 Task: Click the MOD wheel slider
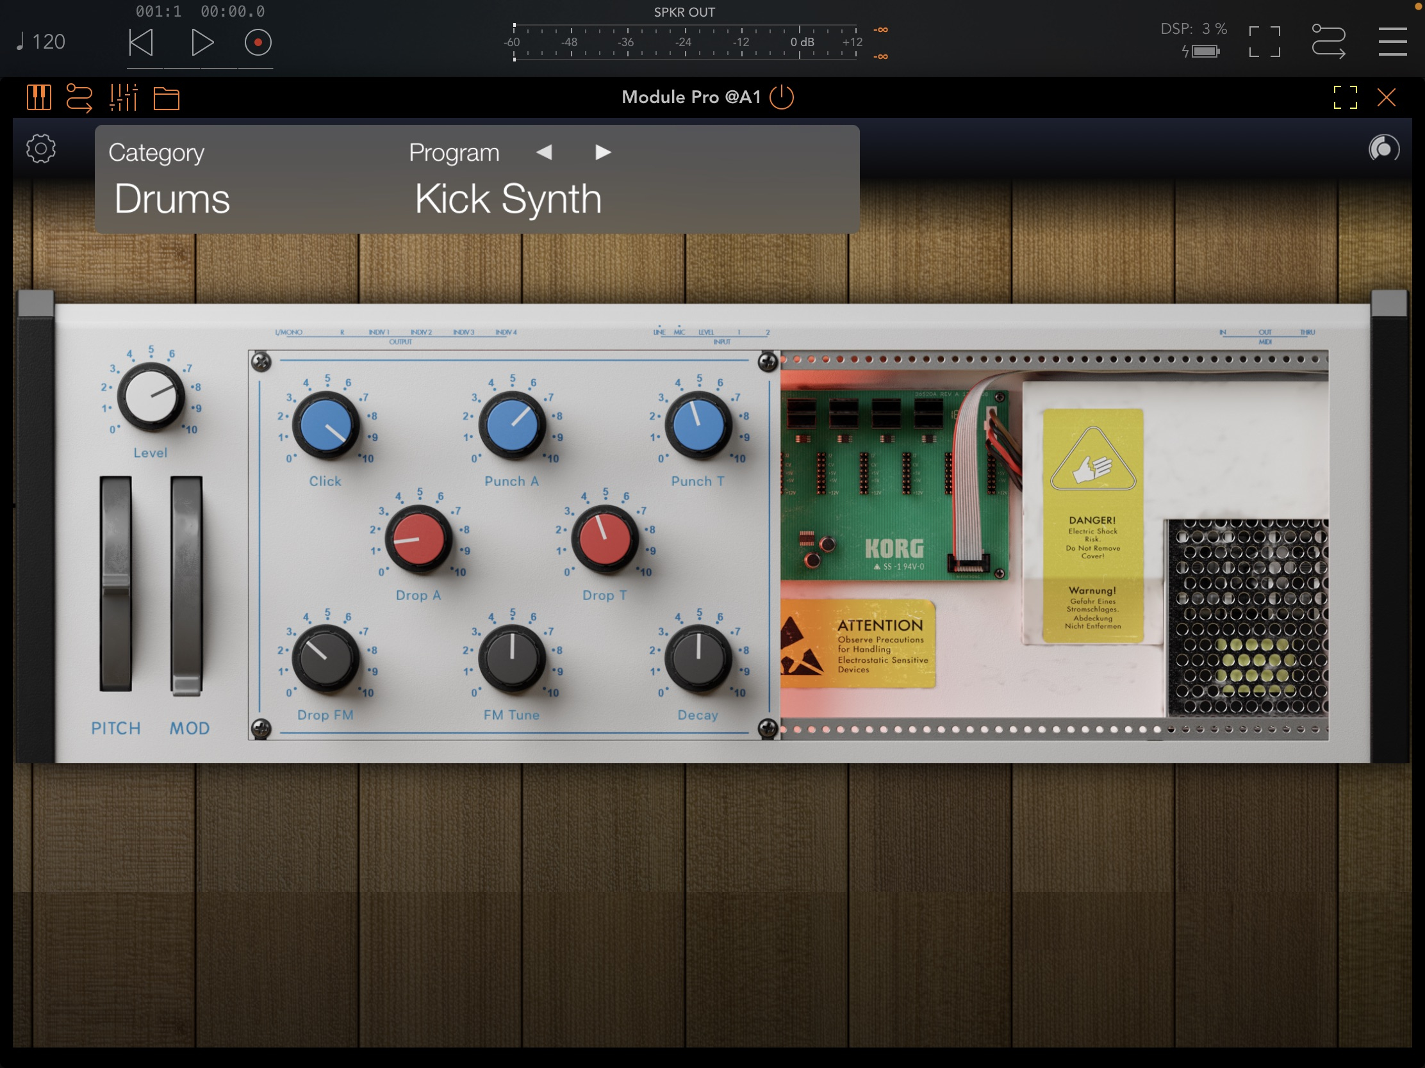[187, 585]
